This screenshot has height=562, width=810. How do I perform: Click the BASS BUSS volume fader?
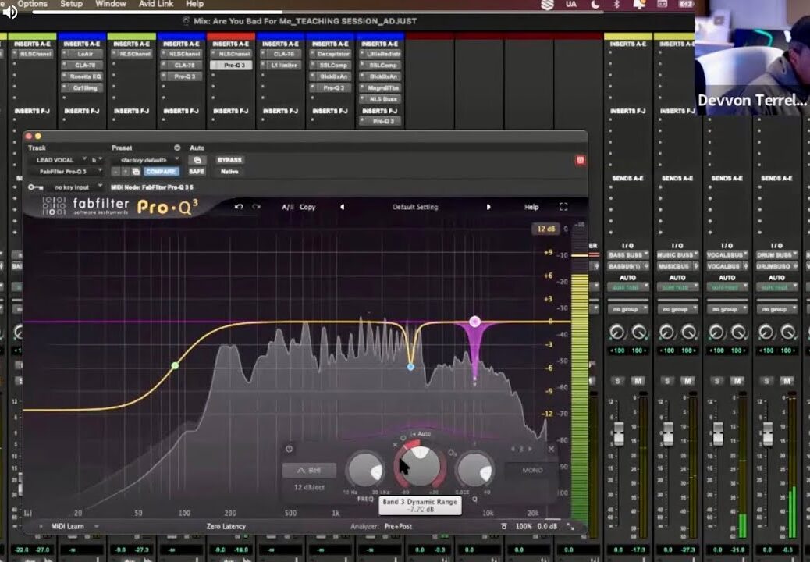pos(618,432)
